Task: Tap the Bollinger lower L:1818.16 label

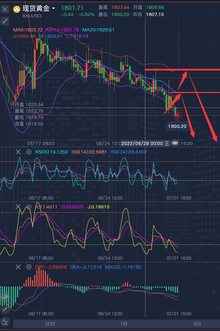Action: 77,36
